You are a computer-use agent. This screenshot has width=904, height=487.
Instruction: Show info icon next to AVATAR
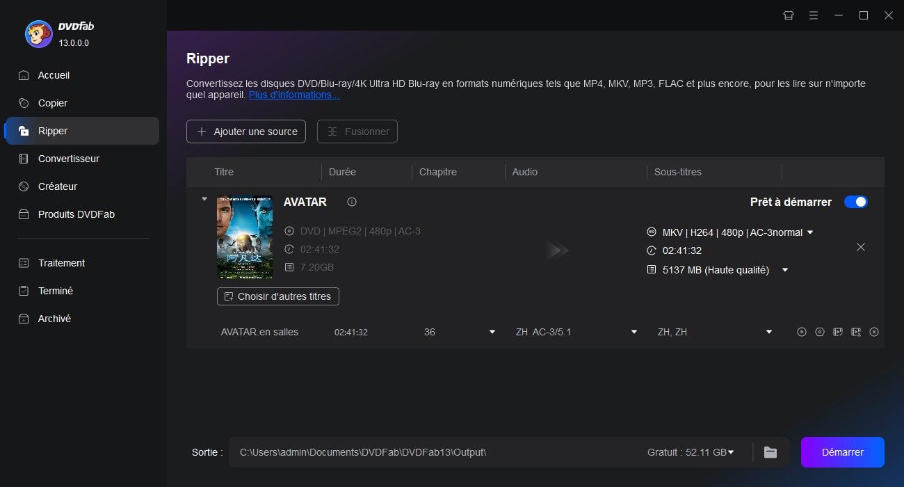(352, 202)
